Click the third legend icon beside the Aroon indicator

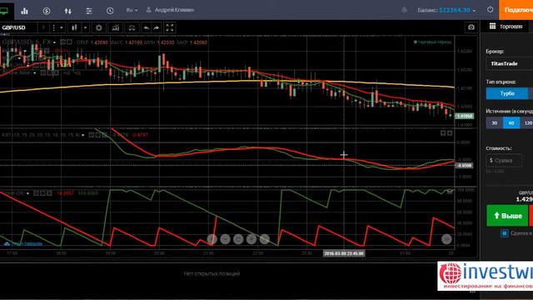(x=49, y=193)
